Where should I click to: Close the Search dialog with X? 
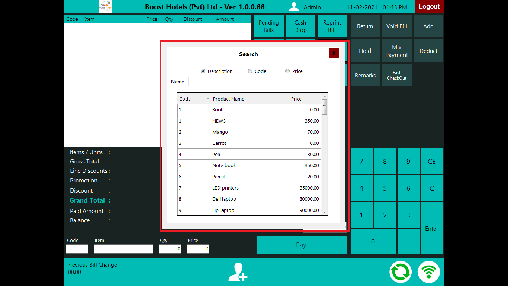point(334,53)
